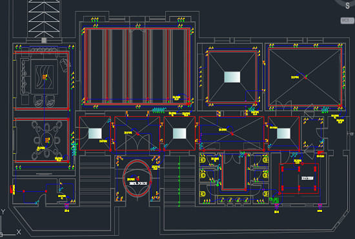Select the green symbol cluster near the kitchen corner

click(274, 200)
